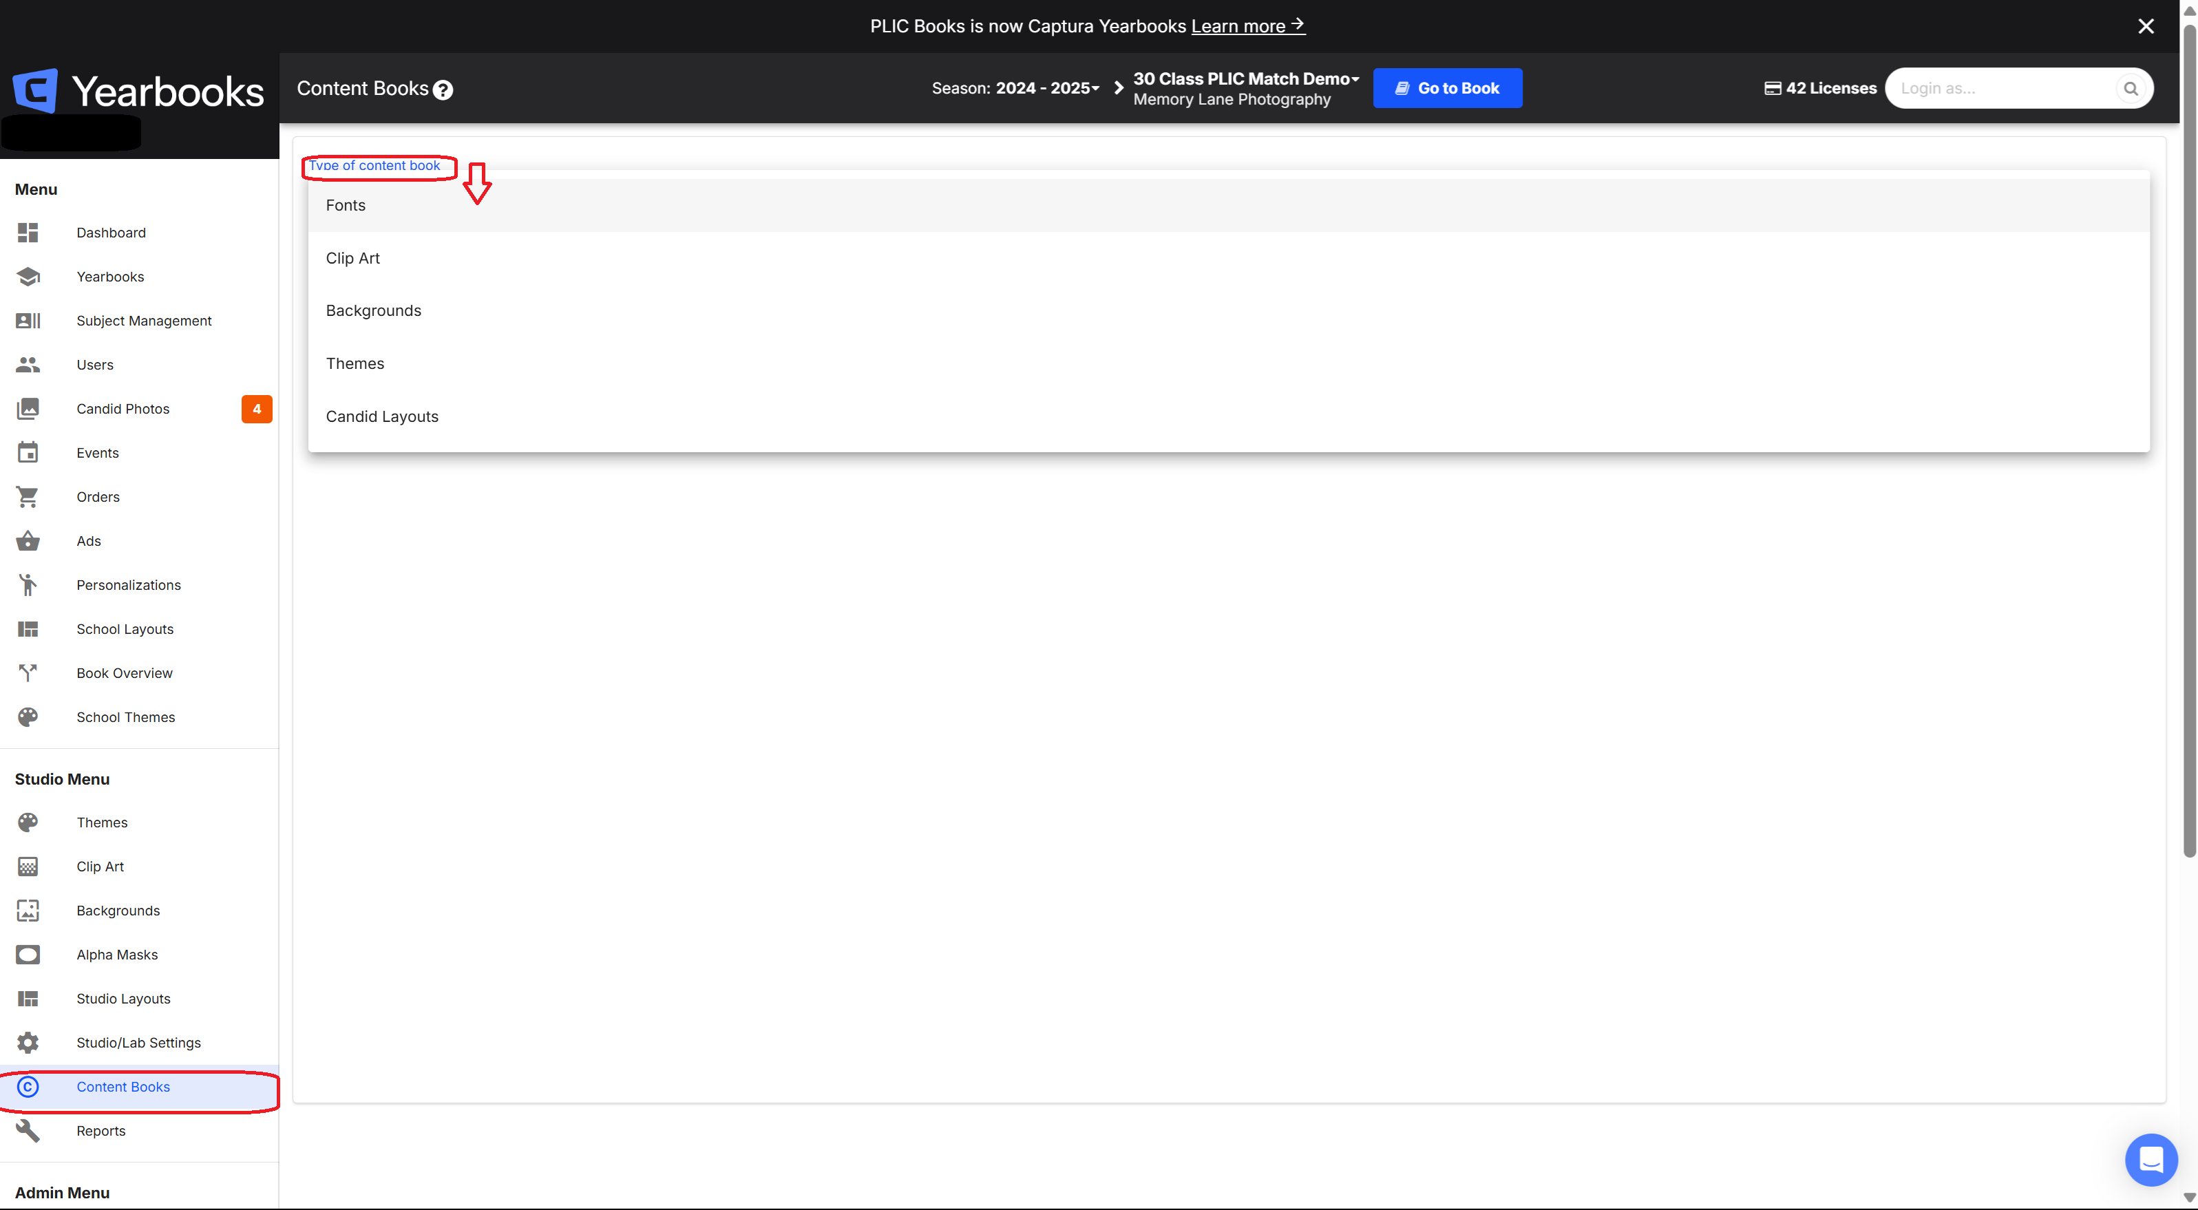Click the search magnifier icon
The height and width of the screenshot is (1210, 2198).
(x=2131, y=88)
